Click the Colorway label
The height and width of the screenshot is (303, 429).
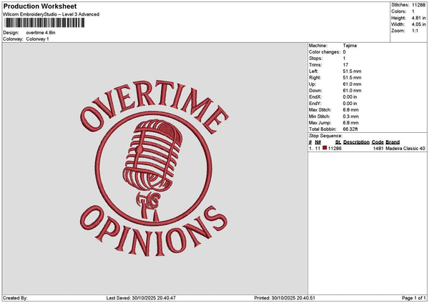pos(13,39)
